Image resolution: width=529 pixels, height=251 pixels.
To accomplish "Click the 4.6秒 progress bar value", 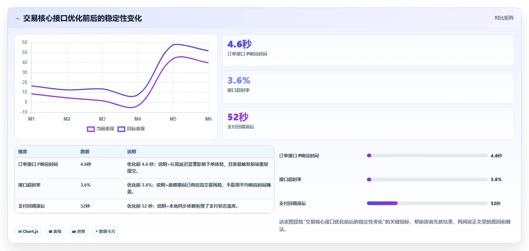I will (x=496, y=156).
